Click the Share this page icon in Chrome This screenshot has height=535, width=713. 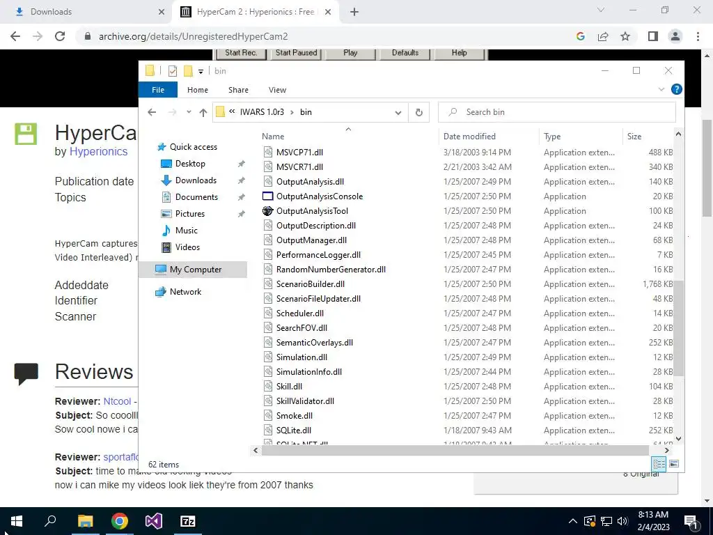pyautogui.click(x=603, y=36)
